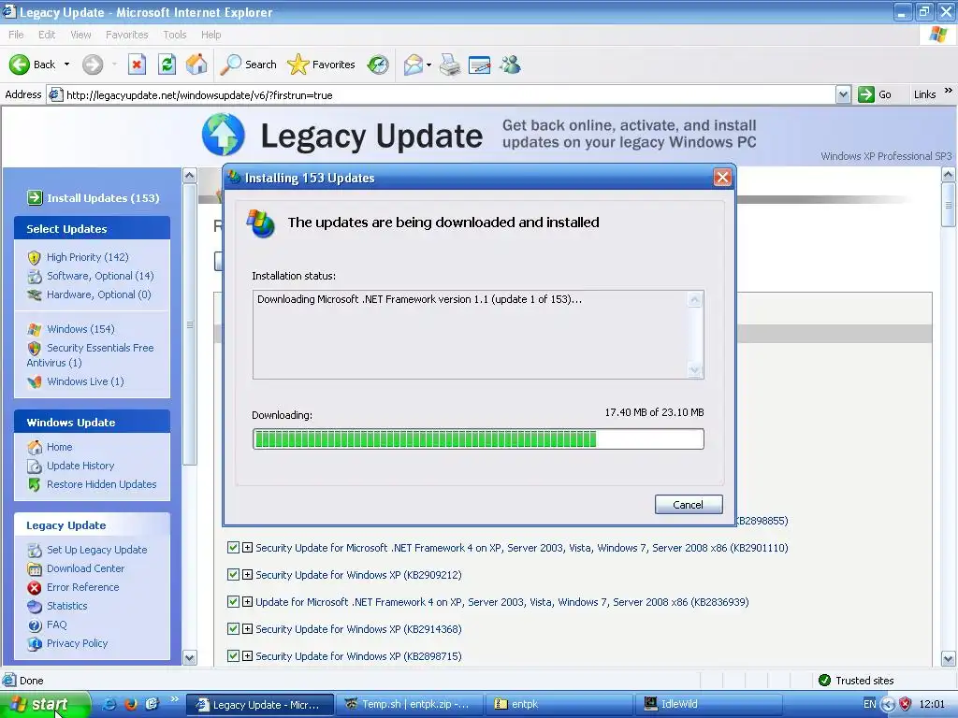Click the Start button
The image size is (958, 718).
tap(44, 704)
